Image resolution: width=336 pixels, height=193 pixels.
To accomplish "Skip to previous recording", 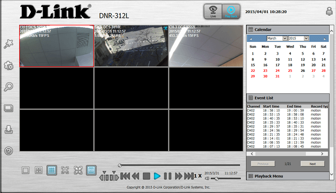I will pos(125,176).
